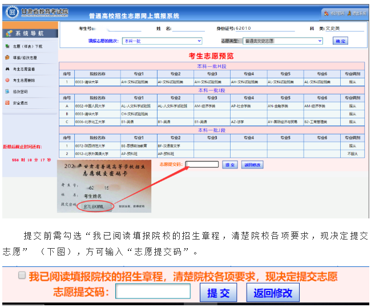Image resolution: width=371 pixels, height=307 pixels.
Task: Click the 志愿提交码 field below the table
Action: [202, 165]
